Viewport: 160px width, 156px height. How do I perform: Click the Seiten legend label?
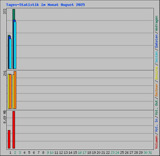(157, 57)
